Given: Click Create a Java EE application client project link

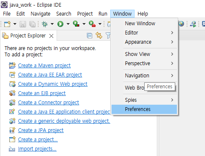Looking at the screenshot, I should [x=64, y=112].
